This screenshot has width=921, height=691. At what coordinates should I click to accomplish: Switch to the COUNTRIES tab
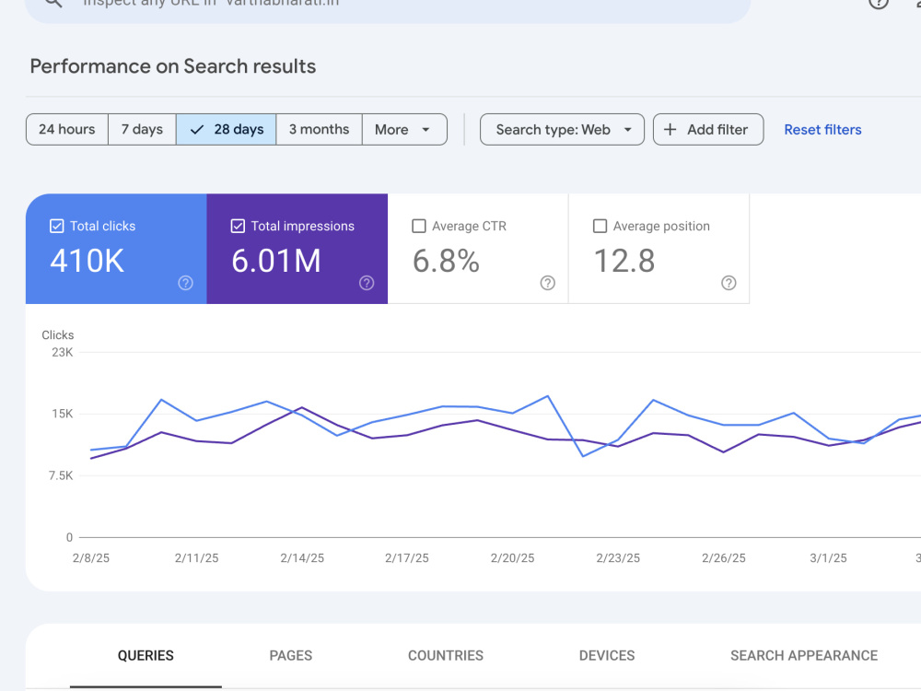click(x=445, y=656)
